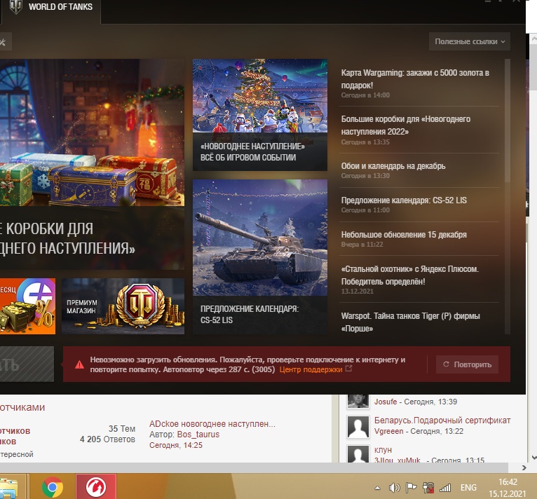
Task: Open the CS-52 LIS calendar offer thumbnail
Action: tap(259, 238)
